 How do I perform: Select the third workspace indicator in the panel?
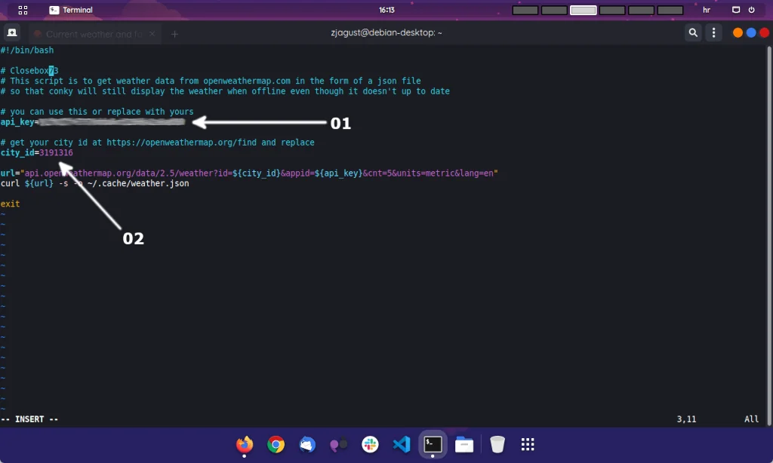click(x=583, y=10)
